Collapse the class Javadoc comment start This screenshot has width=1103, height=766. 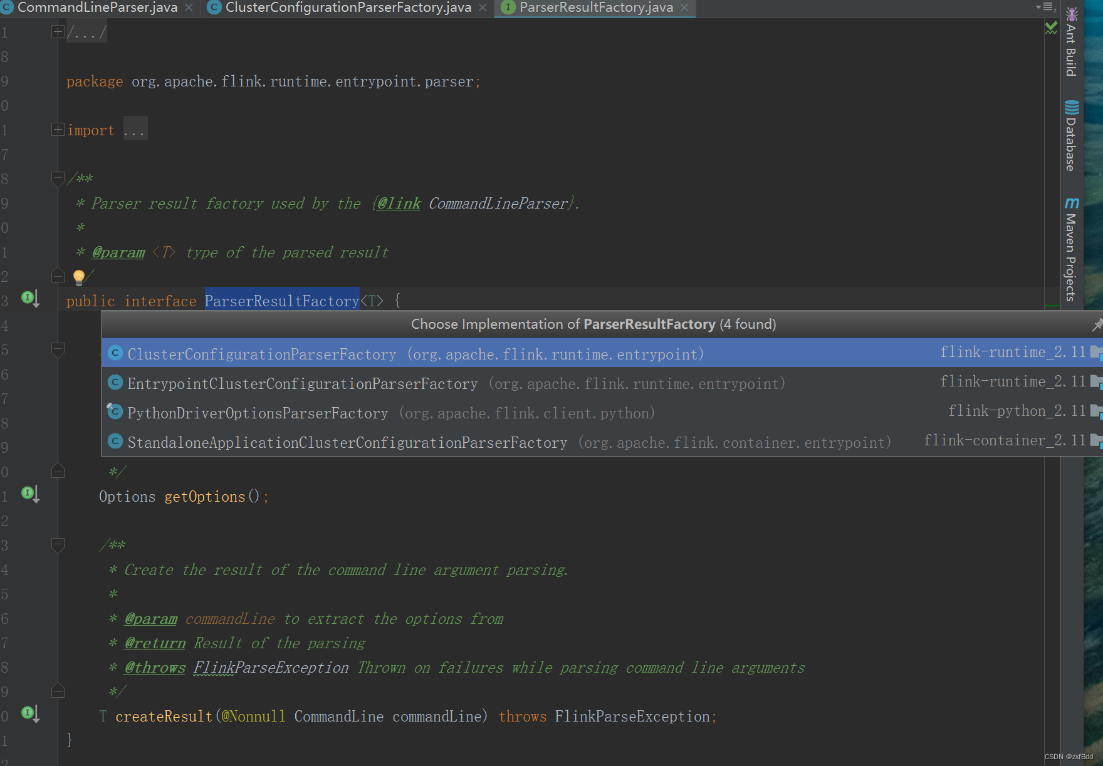tap(58, 179)
